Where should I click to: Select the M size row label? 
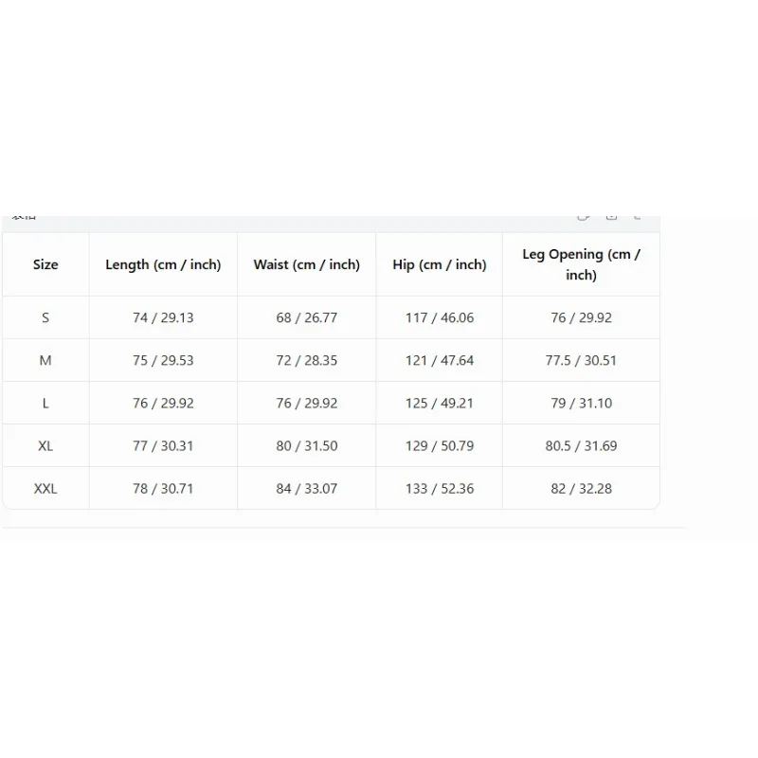tap(45, 360)
